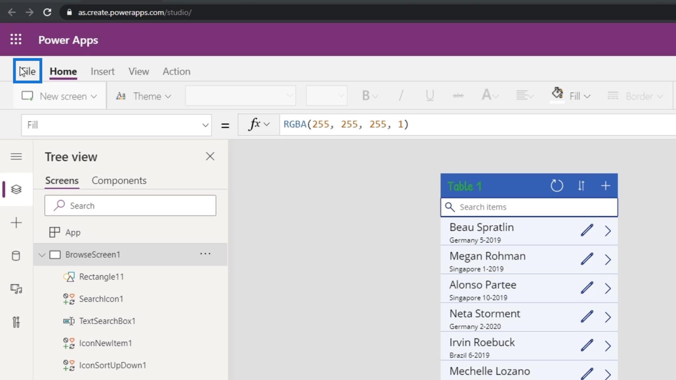
Task: Open the Fill property selector dropdown
Action: [x=116, y=125]
